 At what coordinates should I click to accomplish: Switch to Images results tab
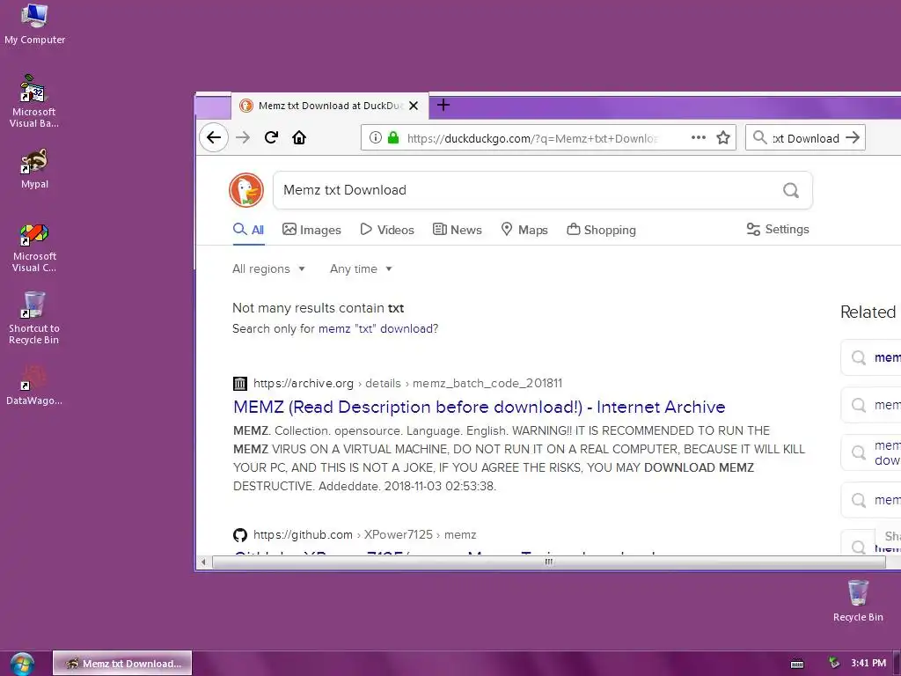[x=311, y=230]
